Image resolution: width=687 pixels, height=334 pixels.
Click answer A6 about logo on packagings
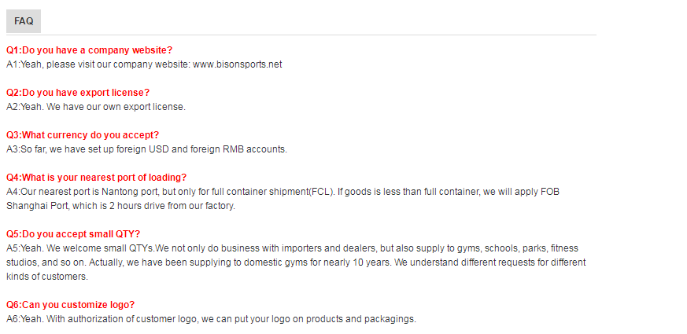[x=211, y=319]
